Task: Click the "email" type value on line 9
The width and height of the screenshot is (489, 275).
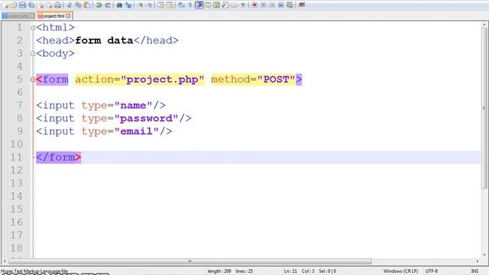Action: pos(137,131)
